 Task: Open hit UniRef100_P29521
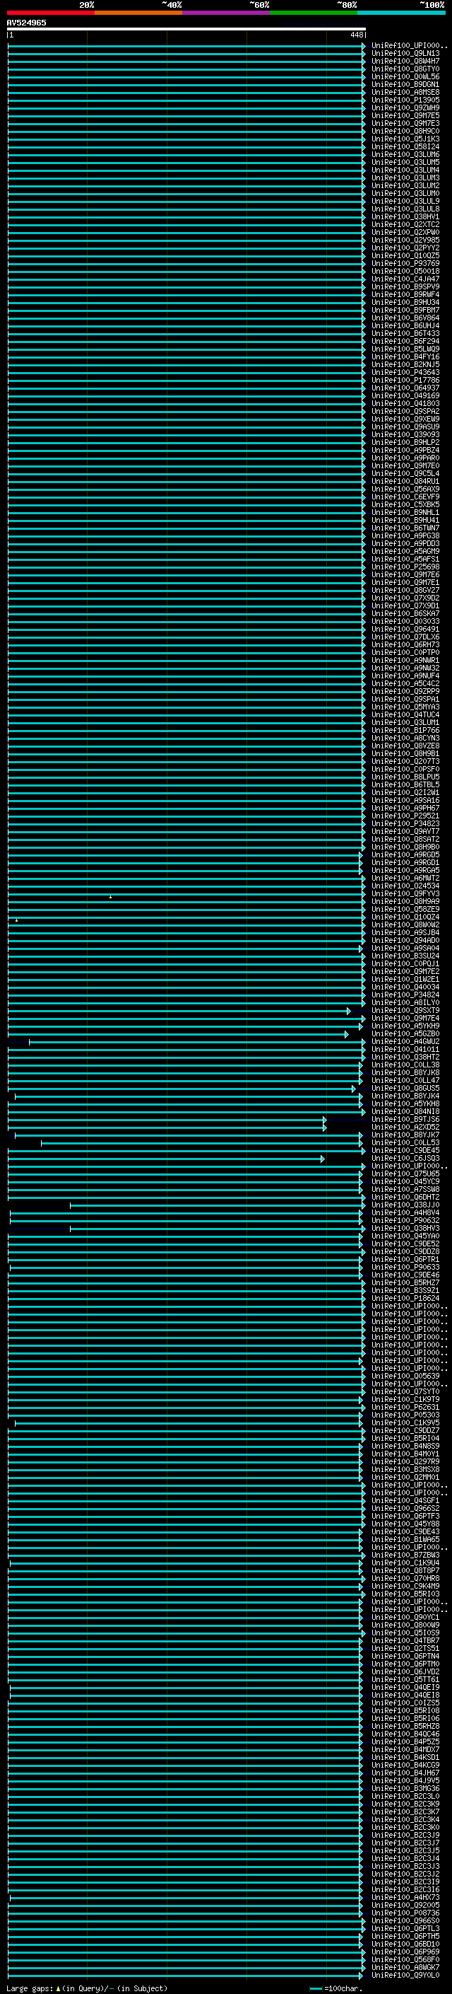click(x=405, y=816)
